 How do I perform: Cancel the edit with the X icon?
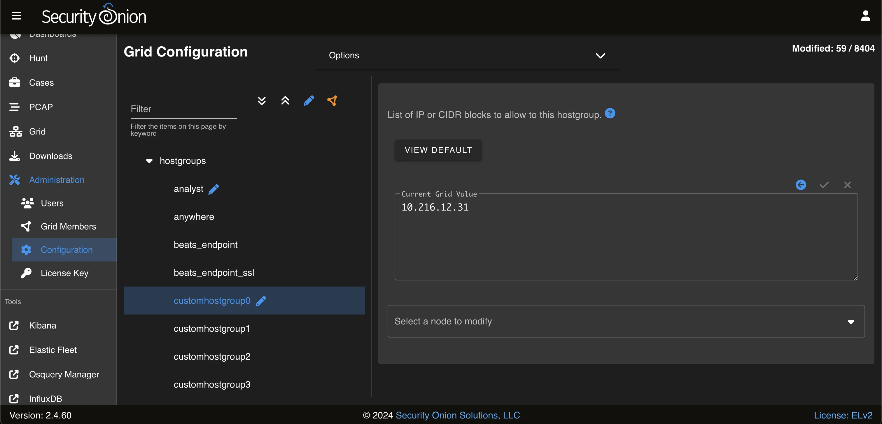pyautogui.click(x=847, y=185)
